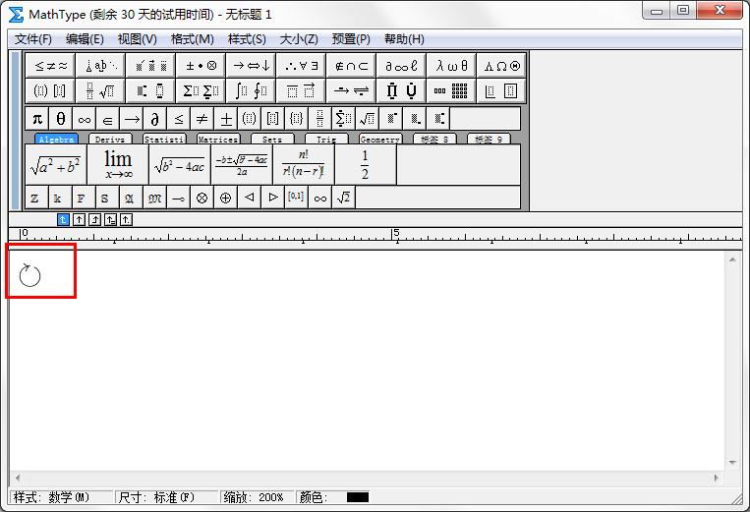Switch to the Algebra tab
The height and width of the screenshot is (512, 750).
[56, 140]
